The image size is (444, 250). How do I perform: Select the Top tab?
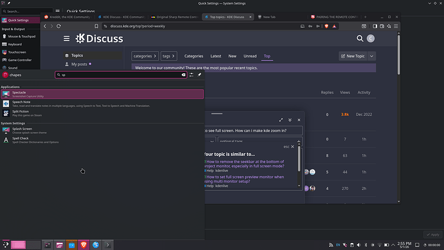click(267, 56)
